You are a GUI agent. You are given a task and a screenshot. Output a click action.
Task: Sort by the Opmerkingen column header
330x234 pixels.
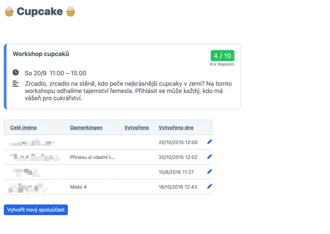(x=86, y=127)
